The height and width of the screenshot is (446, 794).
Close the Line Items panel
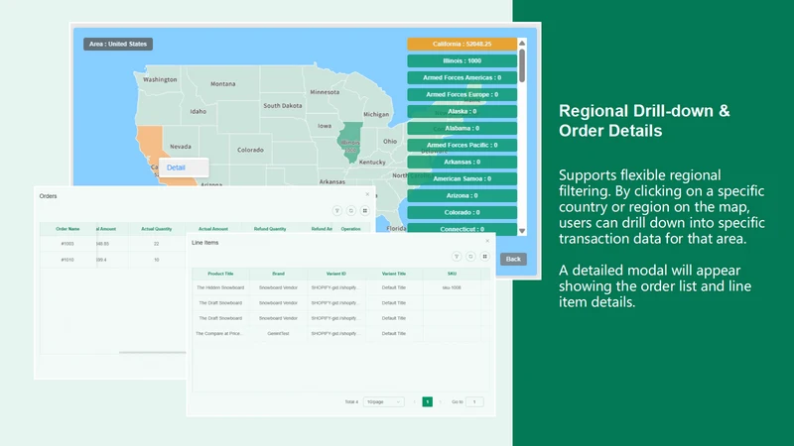pos(487,241)
